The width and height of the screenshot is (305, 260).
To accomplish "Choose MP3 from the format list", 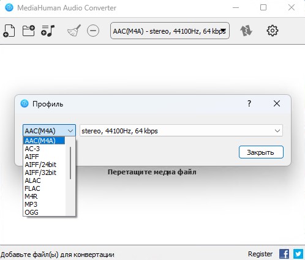I will coord(44,204).
